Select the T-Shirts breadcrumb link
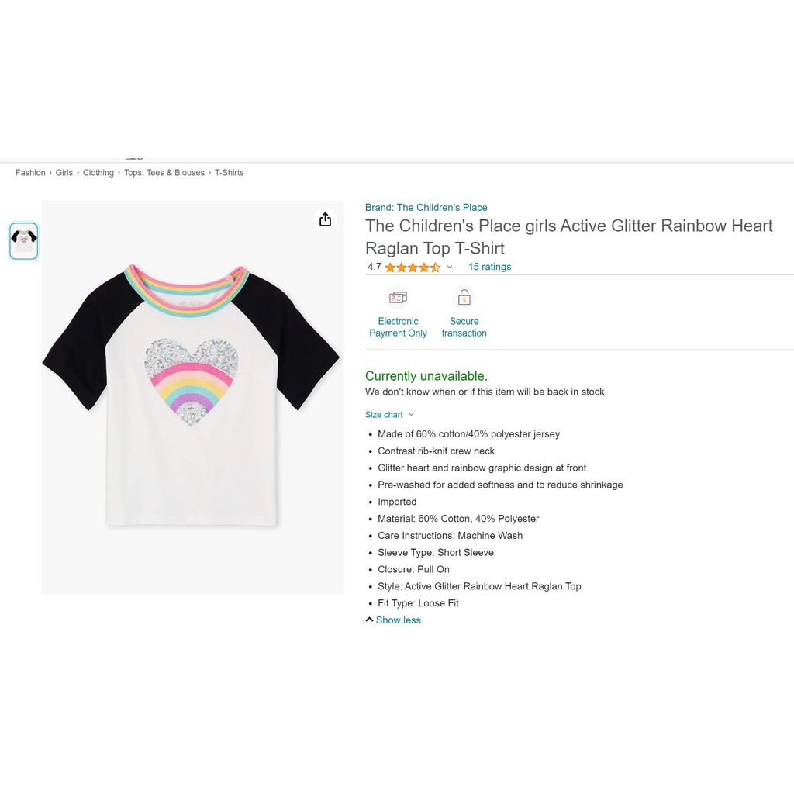The image size is (794, 794). (230, 173)
